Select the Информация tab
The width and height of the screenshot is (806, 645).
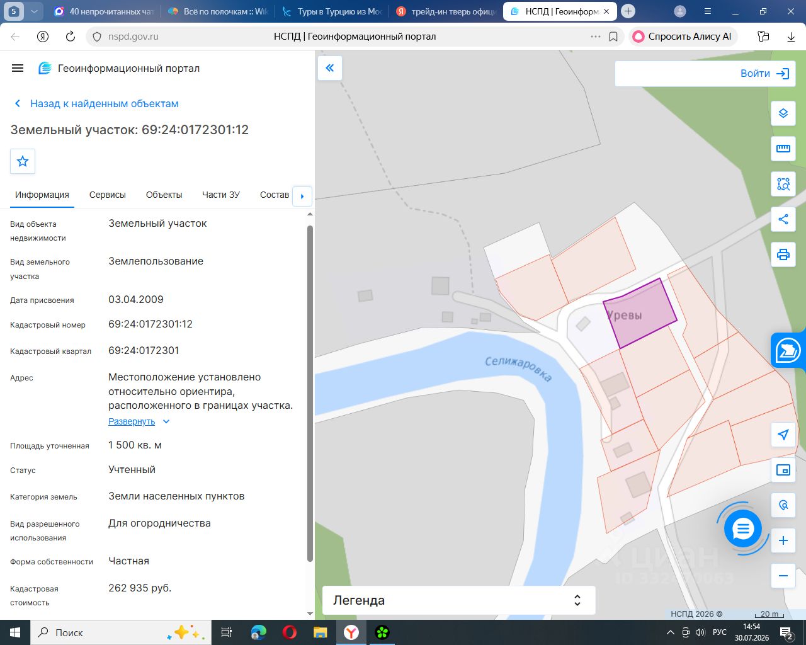tap(42, 195)
